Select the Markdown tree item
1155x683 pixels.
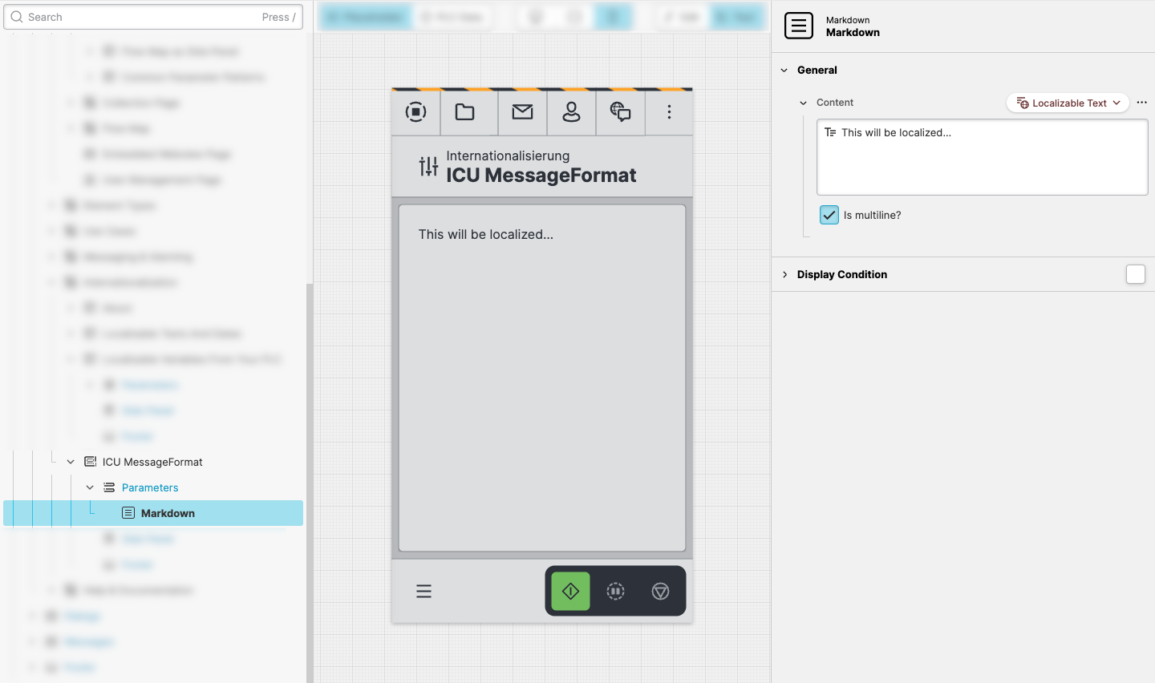[x=168, y=513]
